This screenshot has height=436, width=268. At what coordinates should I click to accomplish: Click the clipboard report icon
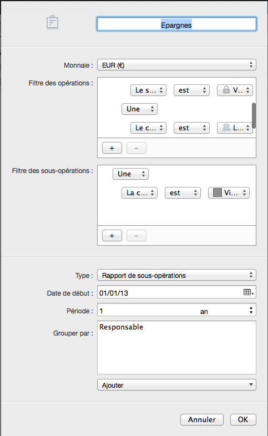(52, 23)
